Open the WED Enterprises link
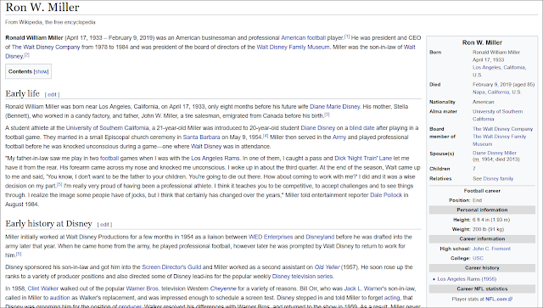Image resolution: width=543 pixels, height=308 pixels. pos(271,237)
